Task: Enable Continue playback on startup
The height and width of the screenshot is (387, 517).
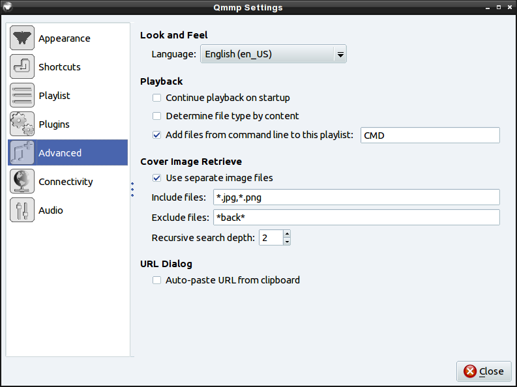Action: [x=156, y=98]
